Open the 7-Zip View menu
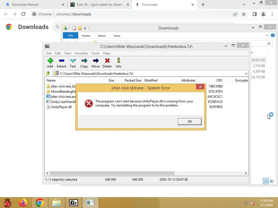Screen dimensions: 278x208 tap(68, 53)
